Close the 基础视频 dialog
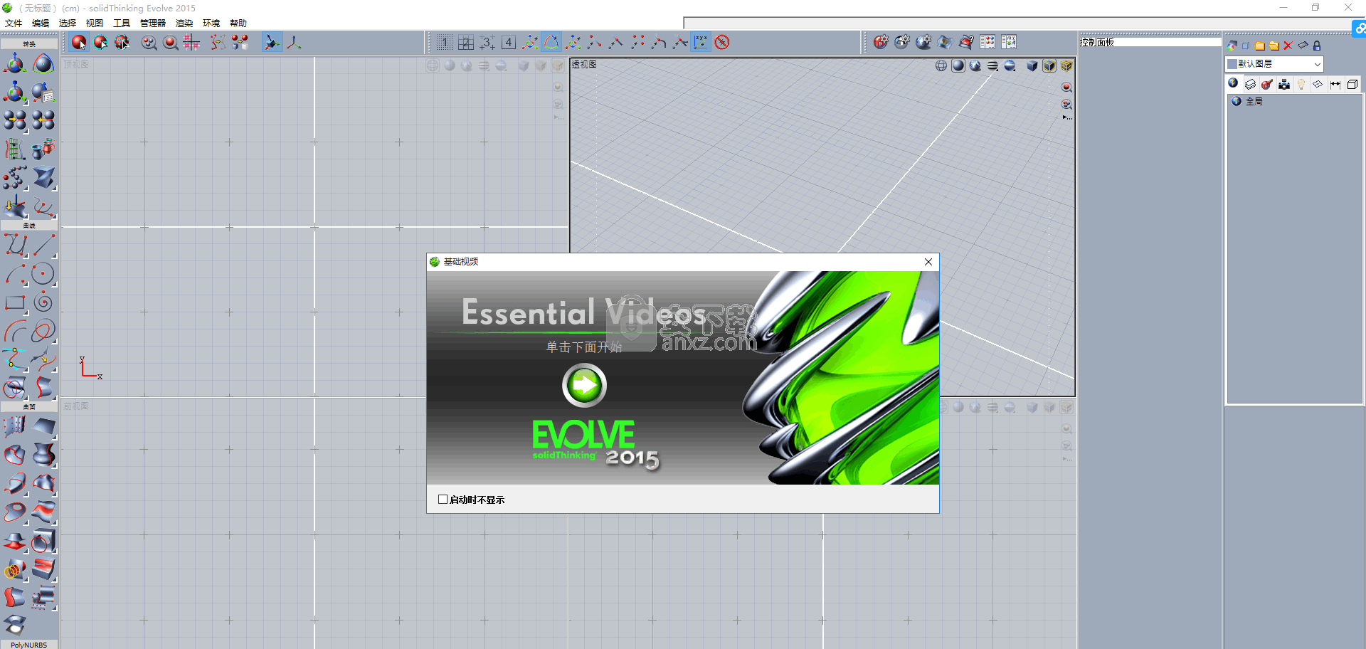 [x=928, y=262]
